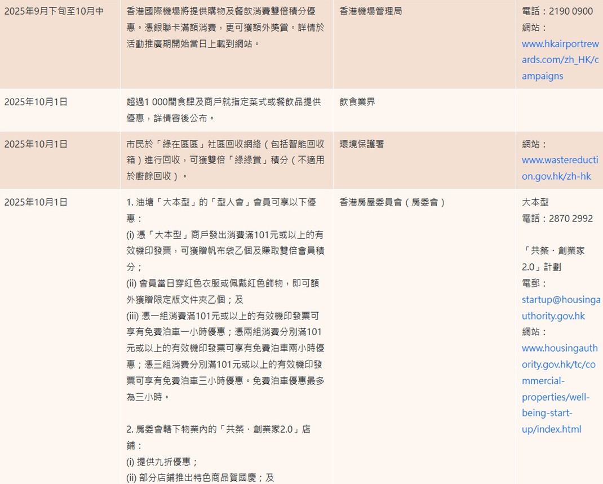Viewport: 603px width, 484px height.
Task: Click the 1 000 restaurants offer description
Action: click(x=224, y=110)
